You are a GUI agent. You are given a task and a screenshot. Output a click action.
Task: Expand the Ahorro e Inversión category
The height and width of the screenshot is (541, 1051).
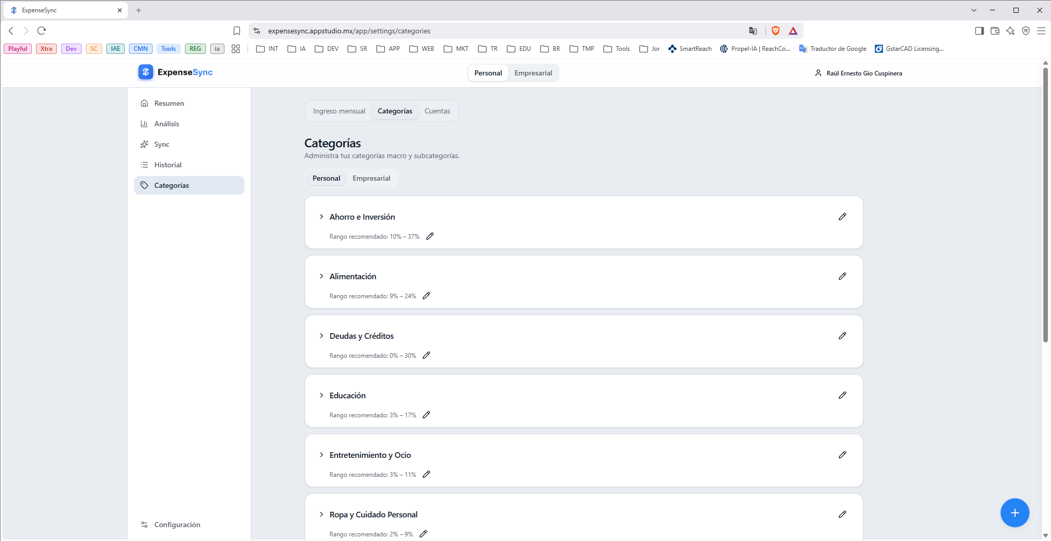322,217
